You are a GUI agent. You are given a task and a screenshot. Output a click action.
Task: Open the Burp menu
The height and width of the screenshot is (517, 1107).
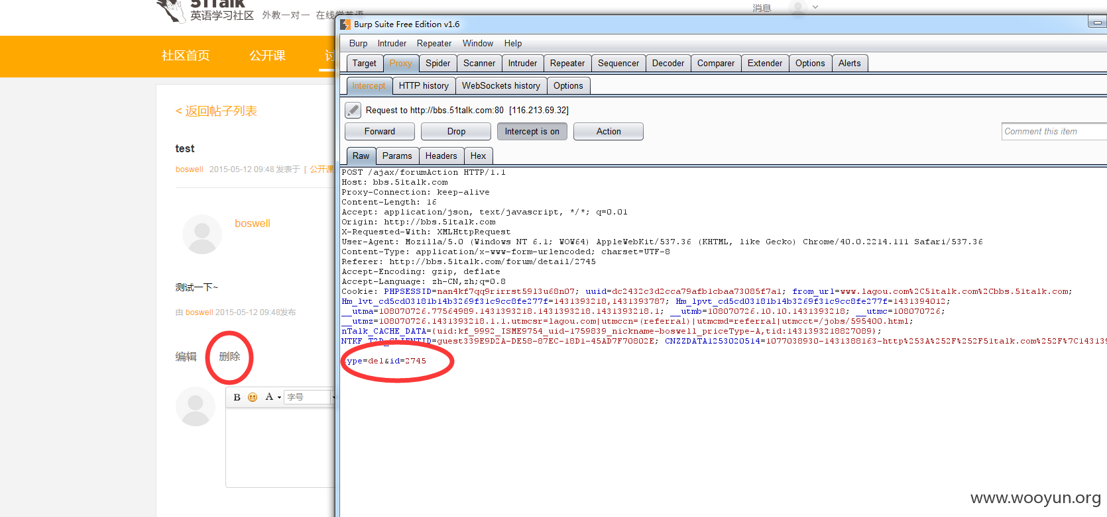coord(358,43)
